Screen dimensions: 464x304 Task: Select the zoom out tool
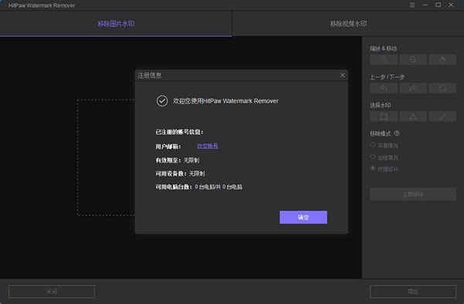pos(413,59)
